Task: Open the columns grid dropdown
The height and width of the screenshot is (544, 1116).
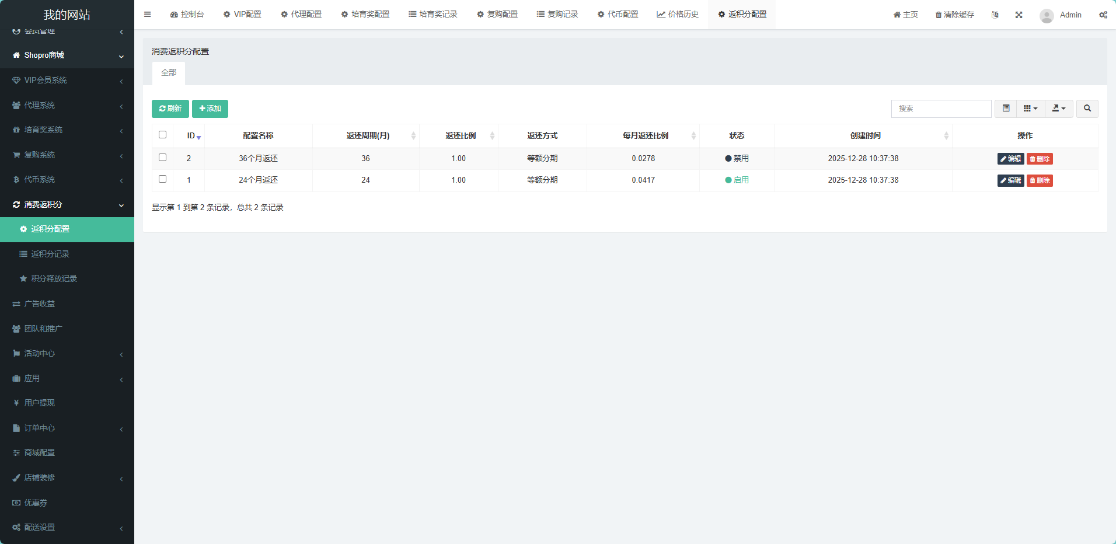Action: (x=1030, y=109)
